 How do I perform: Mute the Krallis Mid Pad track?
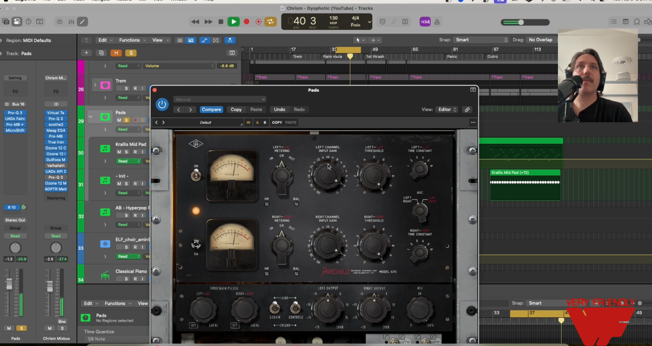pos(119,152)
